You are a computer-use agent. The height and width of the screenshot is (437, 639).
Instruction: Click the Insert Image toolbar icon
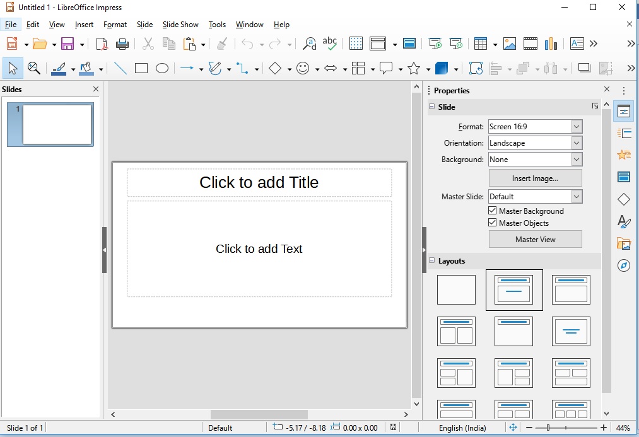[510, 44]
